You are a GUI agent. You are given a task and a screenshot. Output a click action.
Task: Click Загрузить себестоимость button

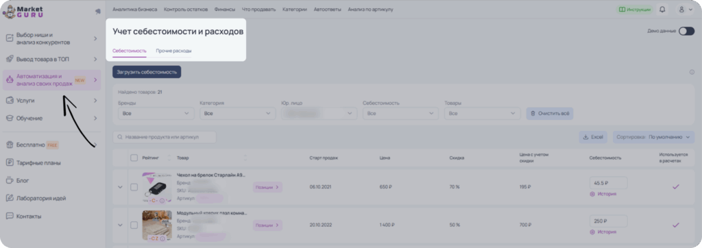coord(147,72)
